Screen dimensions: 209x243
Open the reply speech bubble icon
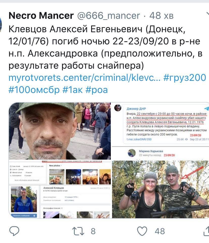point(14,231)
